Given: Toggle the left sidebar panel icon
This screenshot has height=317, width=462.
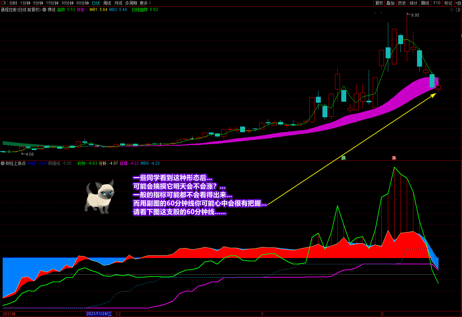Looking at the screenshot, I should [4, 3].
